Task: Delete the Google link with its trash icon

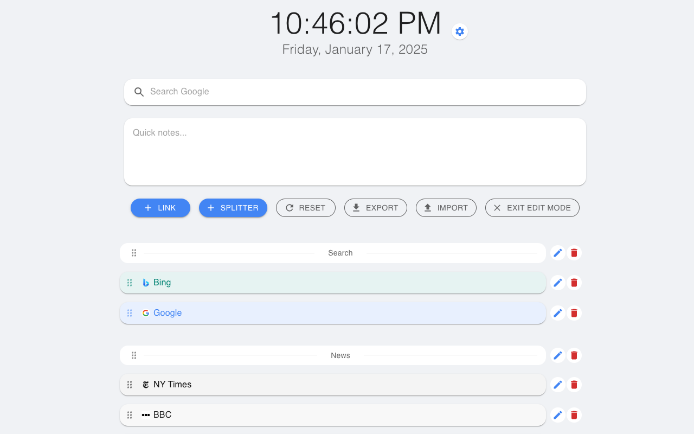Action: [x=574, y=312]
